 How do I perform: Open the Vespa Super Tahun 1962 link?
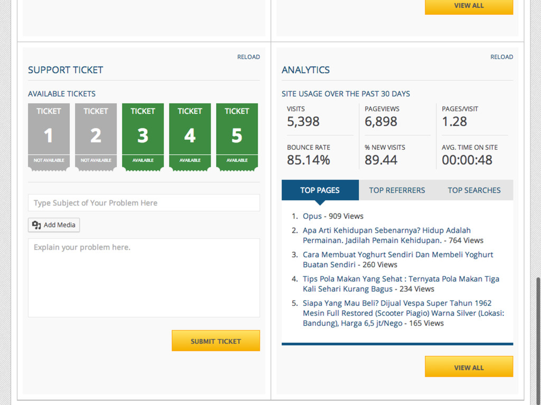397,303
